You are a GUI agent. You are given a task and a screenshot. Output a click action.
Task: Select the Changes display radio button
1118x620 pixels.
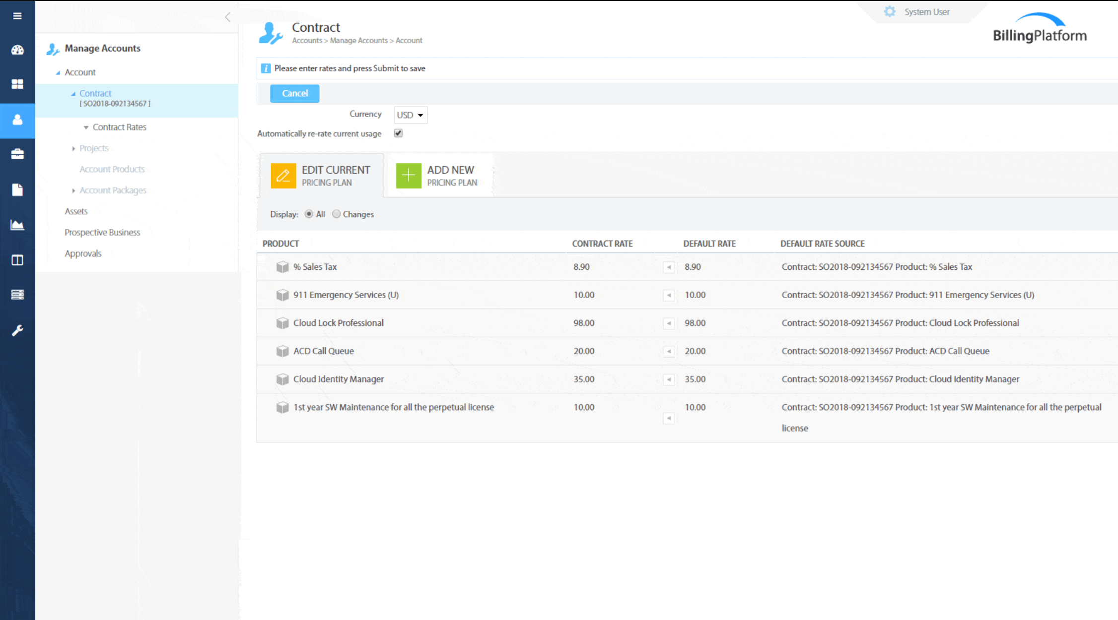point(336,214)
